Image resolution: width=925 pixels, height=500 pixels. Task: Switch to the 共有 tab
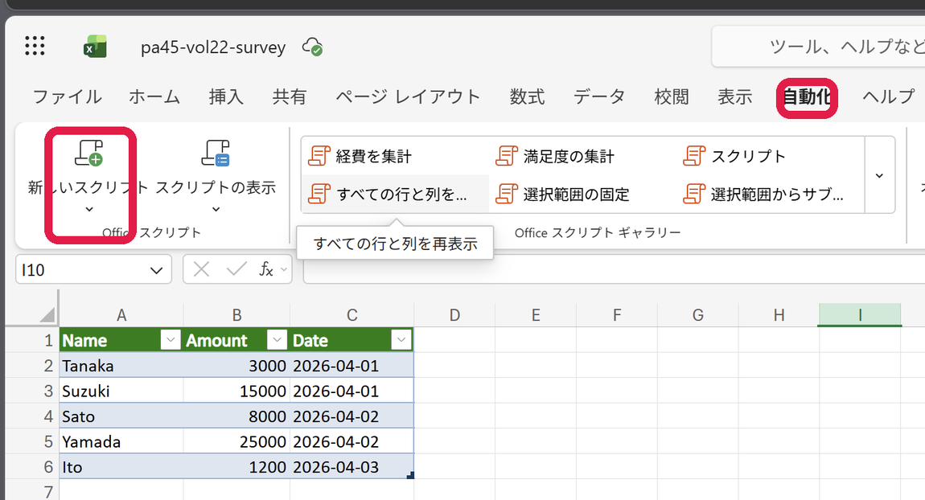[290, 96]
